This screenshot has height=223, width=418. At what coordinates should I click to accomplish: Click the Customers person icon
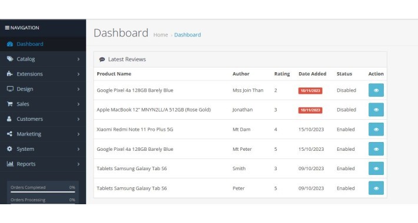coord(9,119)
